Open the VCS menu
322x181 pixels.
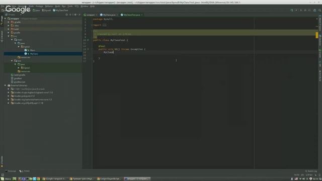76,6
